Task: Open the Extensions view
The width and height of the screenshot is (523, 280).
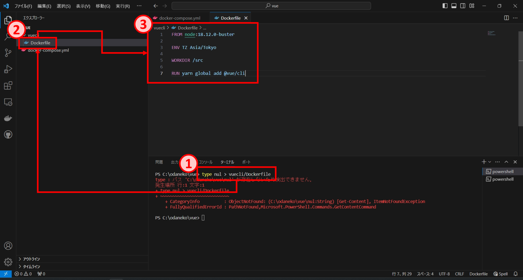Action: 8,85
